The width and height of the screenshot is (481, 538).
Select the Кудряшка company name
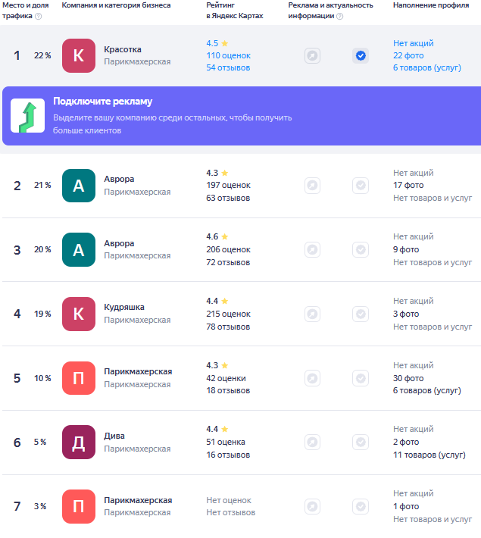[124, 307]
